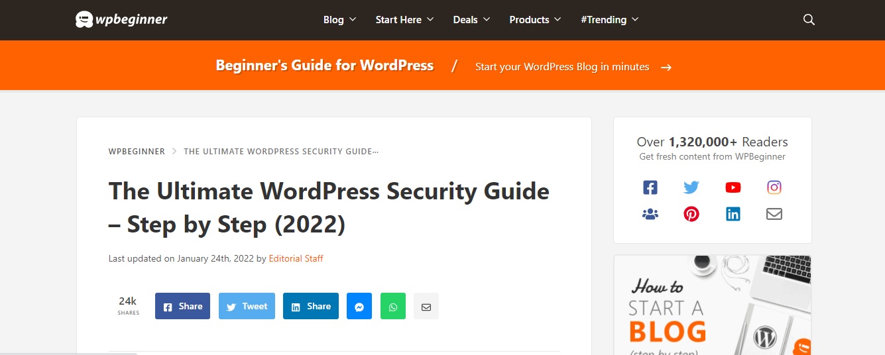The image size is (885, 355).
Task: Expand the #Trending menu
Action: pyautogui.click(x=609, y=20)
